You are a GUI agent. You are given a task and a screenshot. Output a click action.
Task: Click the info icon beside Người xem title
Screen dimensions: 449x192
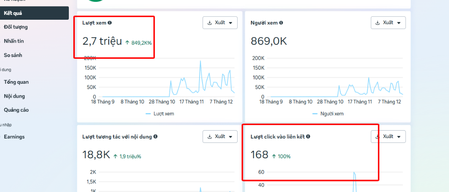[281, 23]
